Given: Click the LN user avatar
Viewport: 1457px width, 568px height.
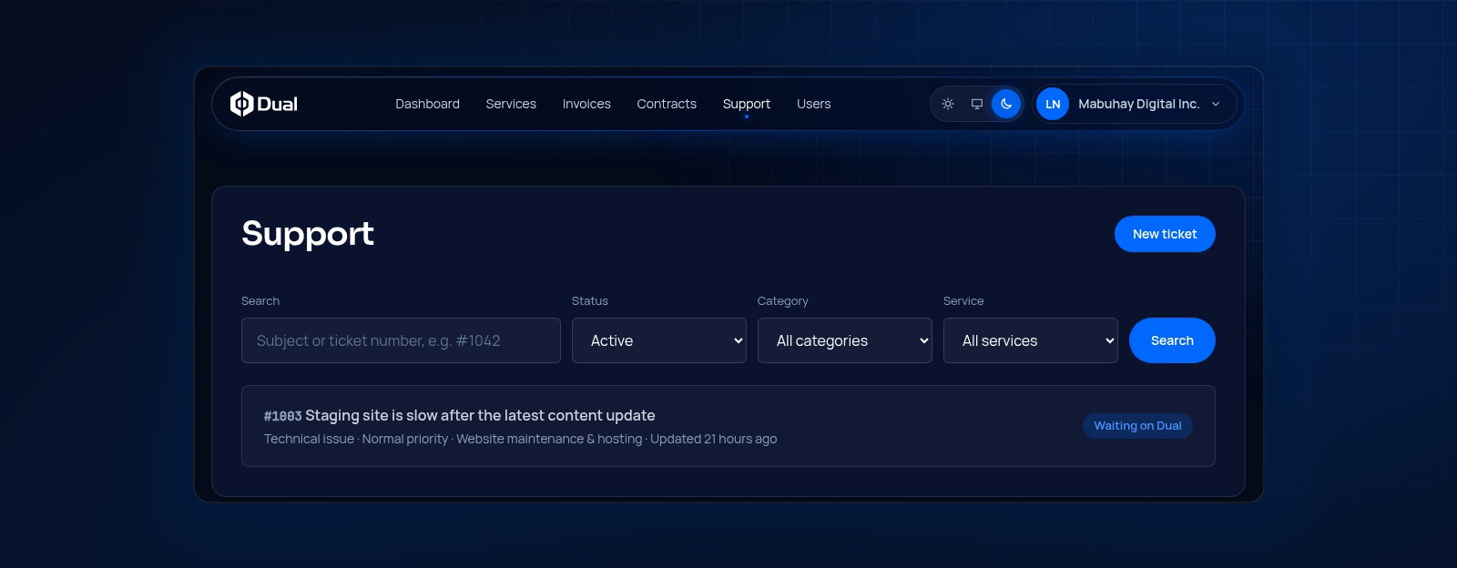Looking at the screenshot, I should tap(1053, 104).
